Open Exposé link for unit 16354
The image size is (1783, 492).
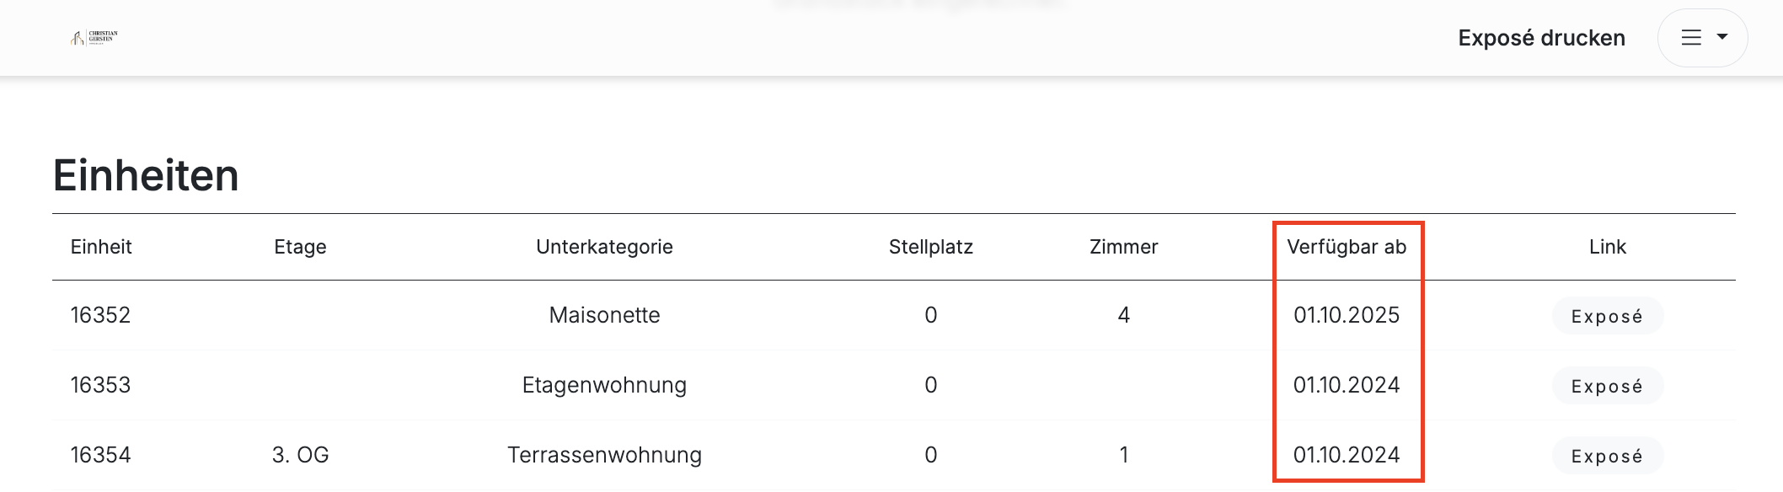[1607, 456]
